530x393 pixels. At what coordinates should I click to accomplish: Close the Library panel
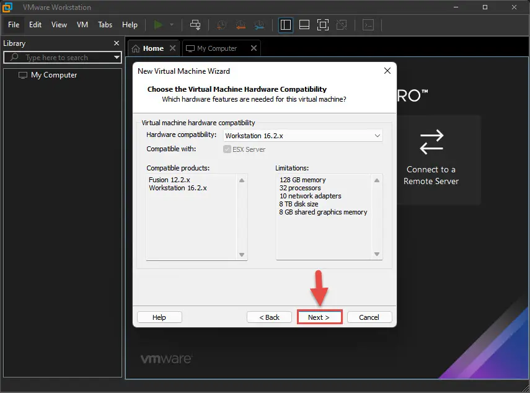click(x=117, y=43)
